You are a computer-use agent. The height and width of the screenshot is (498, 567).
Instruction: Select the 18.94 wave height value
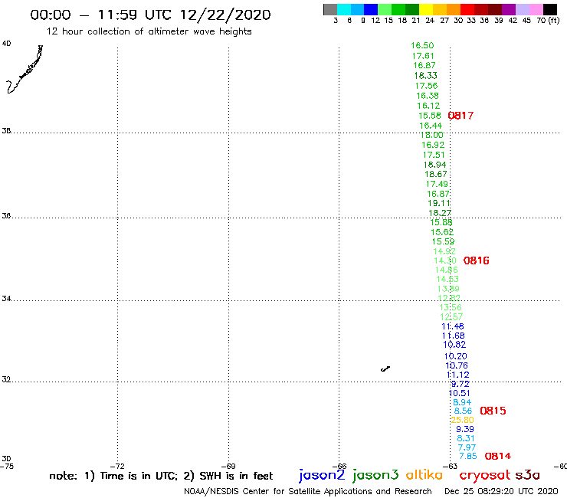[435, 165]
